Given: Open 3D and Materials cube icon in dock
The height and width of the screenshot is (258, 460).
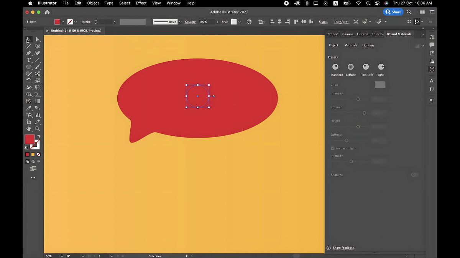Looking at the screenshot, I should (432, 69).
